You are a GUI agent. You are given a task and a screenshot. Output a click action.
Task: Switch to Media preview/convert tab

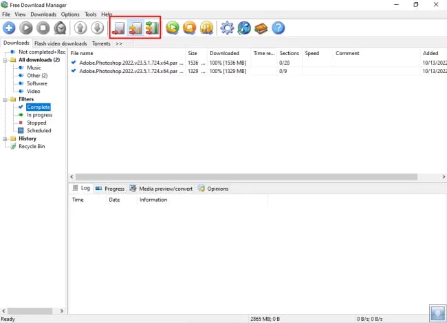[x=162, y=189]
